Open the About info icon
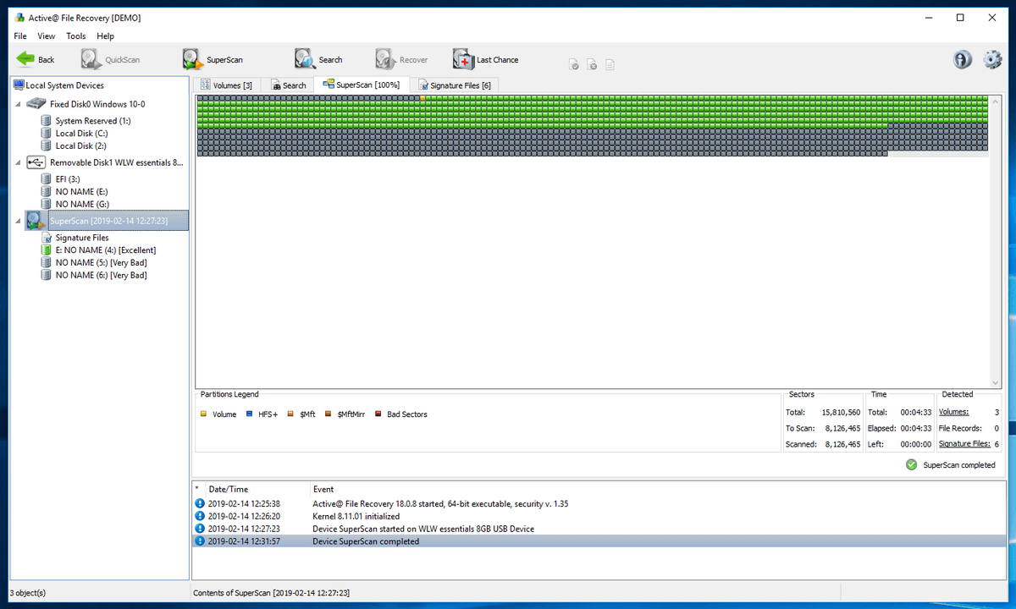The image size is (1016, 609). 962,59
